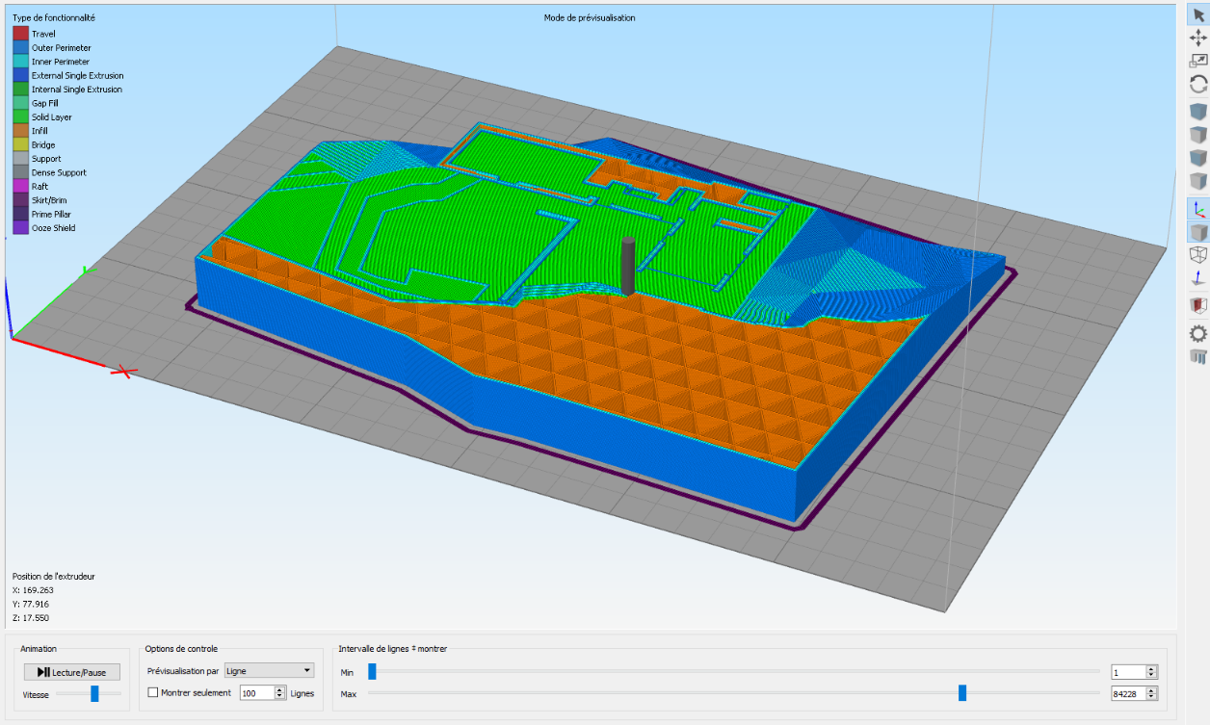
Task: Click the Max line range slider handle
Action: (x=962, y=693)
